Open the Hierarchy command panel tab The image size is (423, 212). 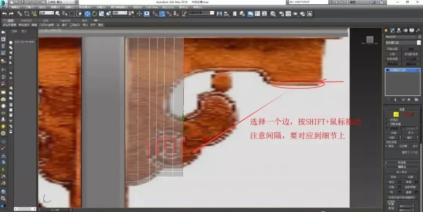coord(399,31)
